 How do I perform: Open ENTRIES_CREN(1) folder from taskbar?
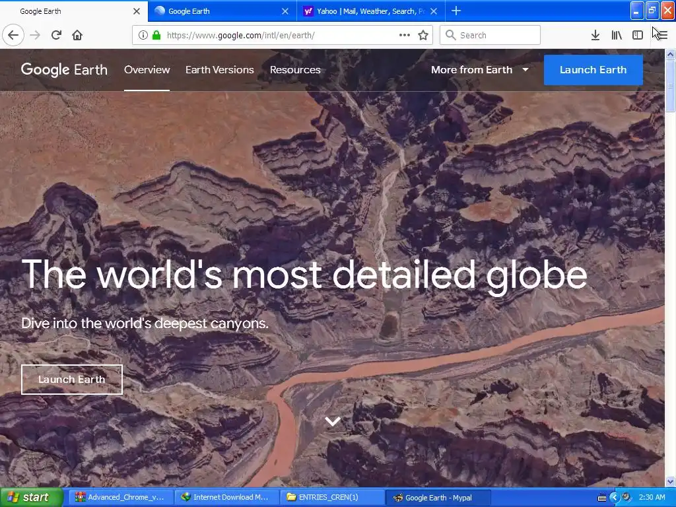[332, 498]
